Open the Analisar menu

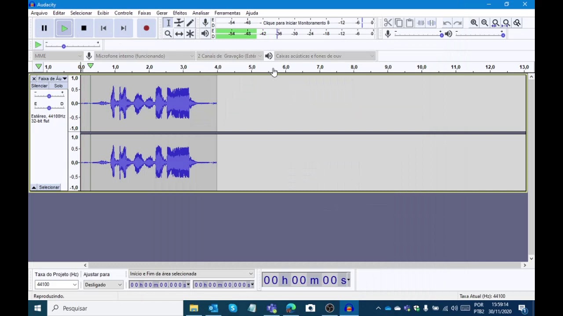pyautogui.click(x=201, y=13)
